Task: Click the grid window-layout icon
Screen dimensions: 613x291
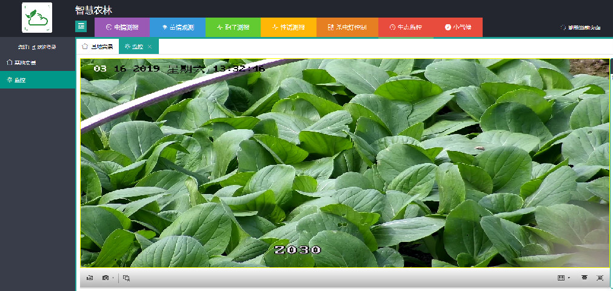Action: (x=561, y=278)
